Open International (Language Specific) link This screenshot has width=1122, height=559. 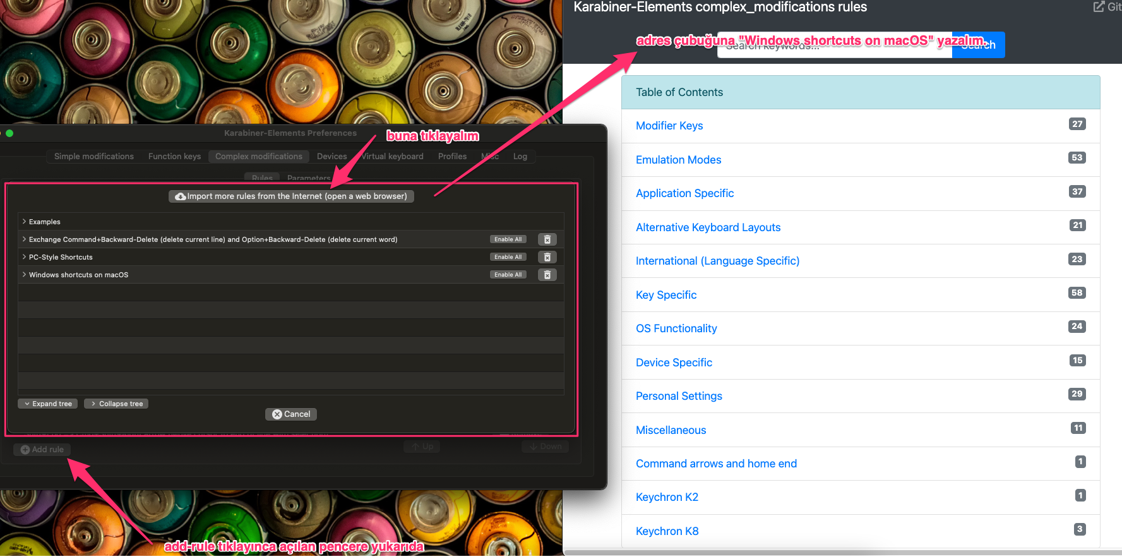pyautogui.click(x=717, y=261)
